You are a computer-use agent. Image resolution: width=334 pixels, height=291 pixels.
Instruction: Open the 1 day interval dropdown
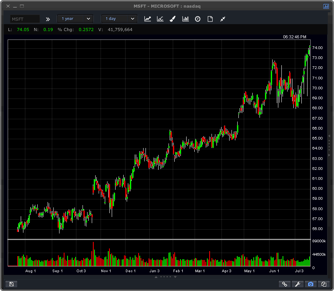click(x=119, y=19)
